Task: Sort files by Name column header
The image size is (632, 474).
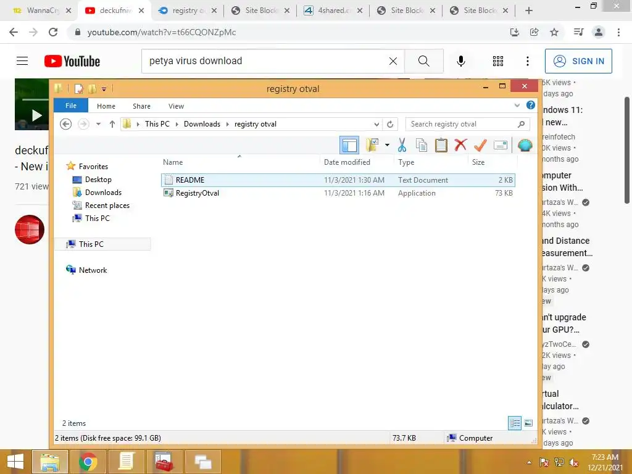Action: 173,162
